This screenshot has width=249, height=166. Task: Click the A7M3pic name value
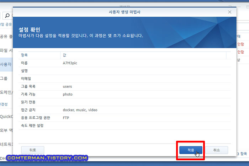70,63
